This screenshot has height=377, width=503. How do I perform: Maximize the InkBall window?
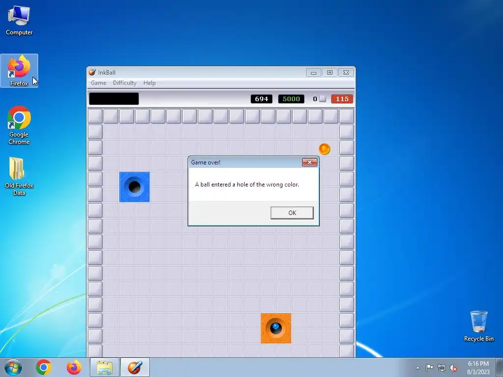[330, 73]
